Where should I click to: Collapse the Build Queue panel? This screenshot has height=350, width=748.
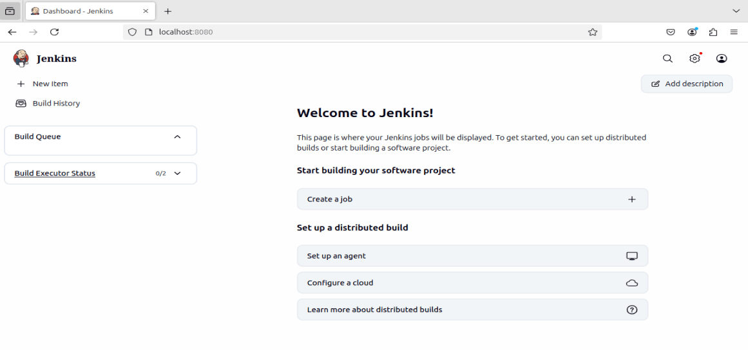pos(177,136)
